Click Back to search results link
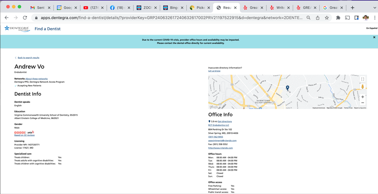The height and width of the screenshot is (194, 378). pos(28,58)
